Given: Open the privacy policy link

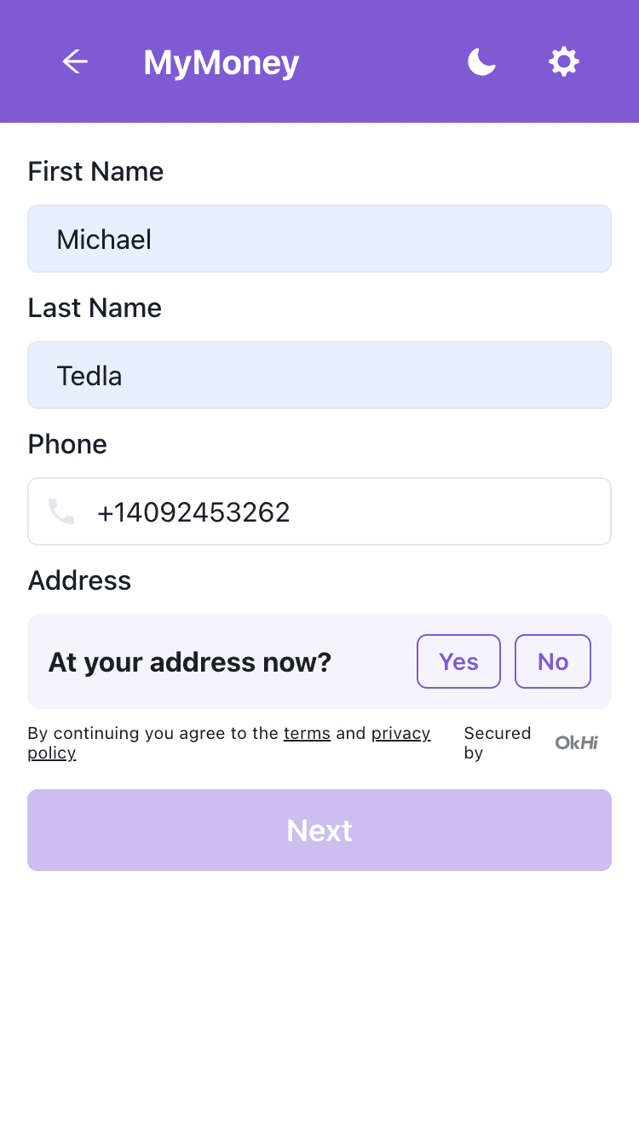Looking at the screenshot, I should (x=400, y=733).
